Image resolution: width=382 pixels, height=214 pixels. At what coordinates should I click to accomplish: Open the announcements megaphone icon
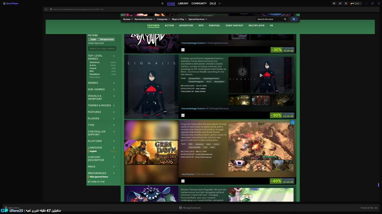pos(340,4)
